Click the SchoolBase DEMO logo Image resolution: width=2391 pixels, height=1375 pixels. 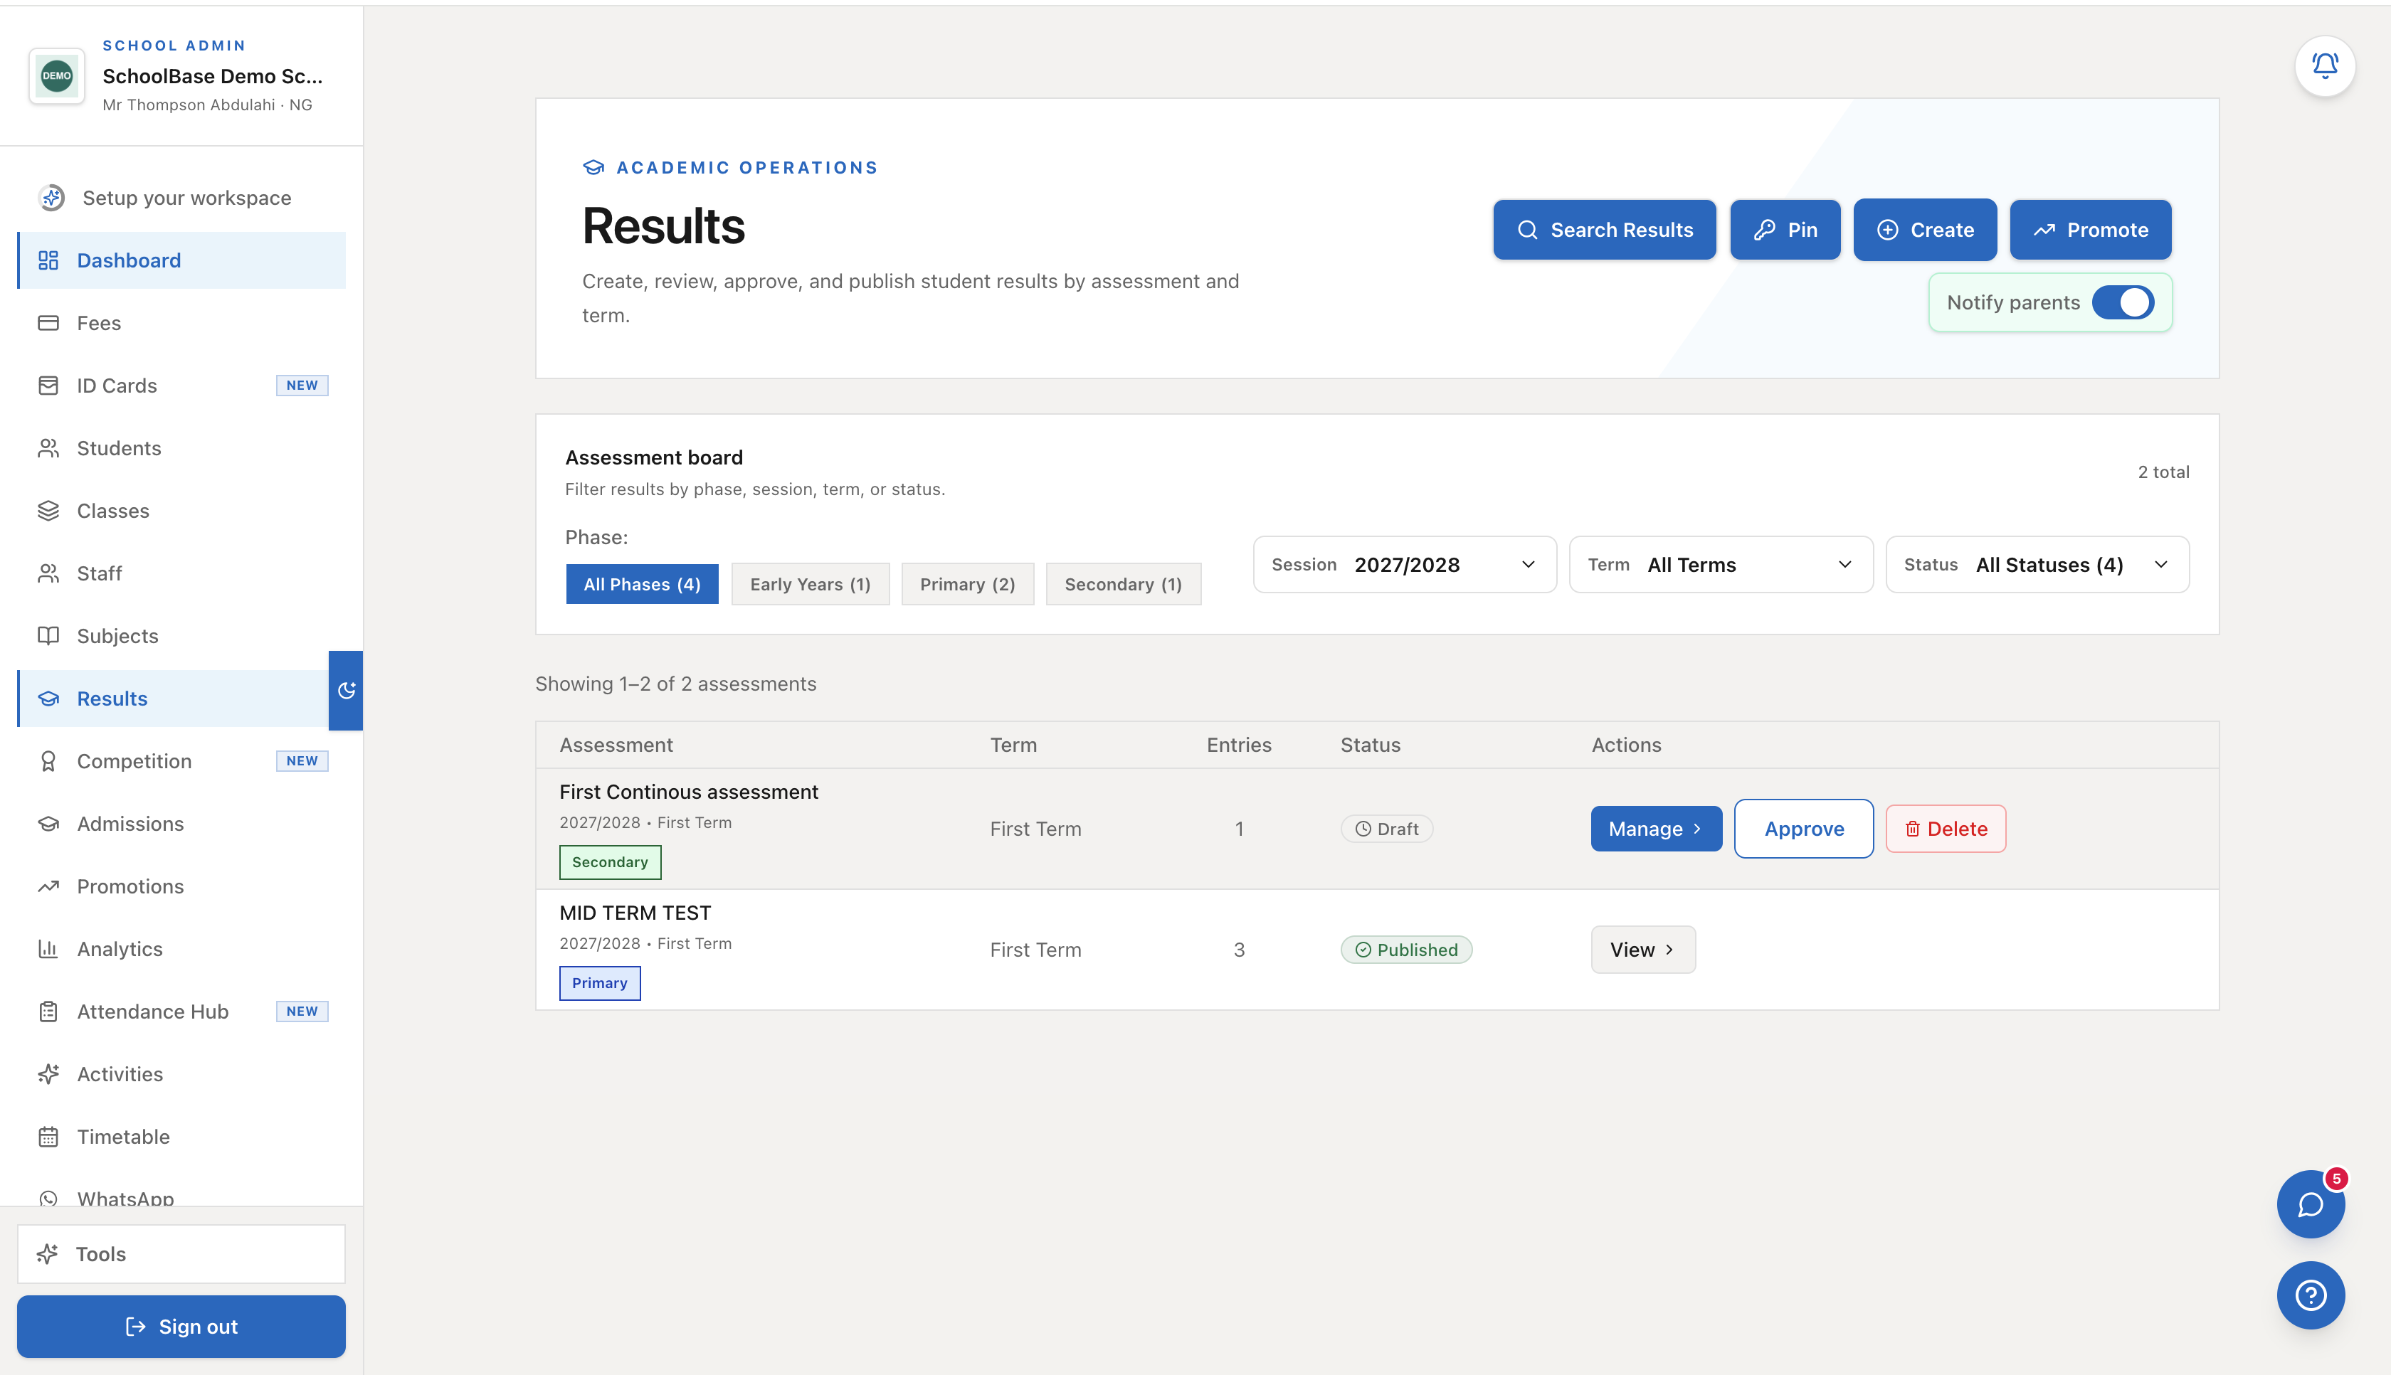click(x=57, y=75)
